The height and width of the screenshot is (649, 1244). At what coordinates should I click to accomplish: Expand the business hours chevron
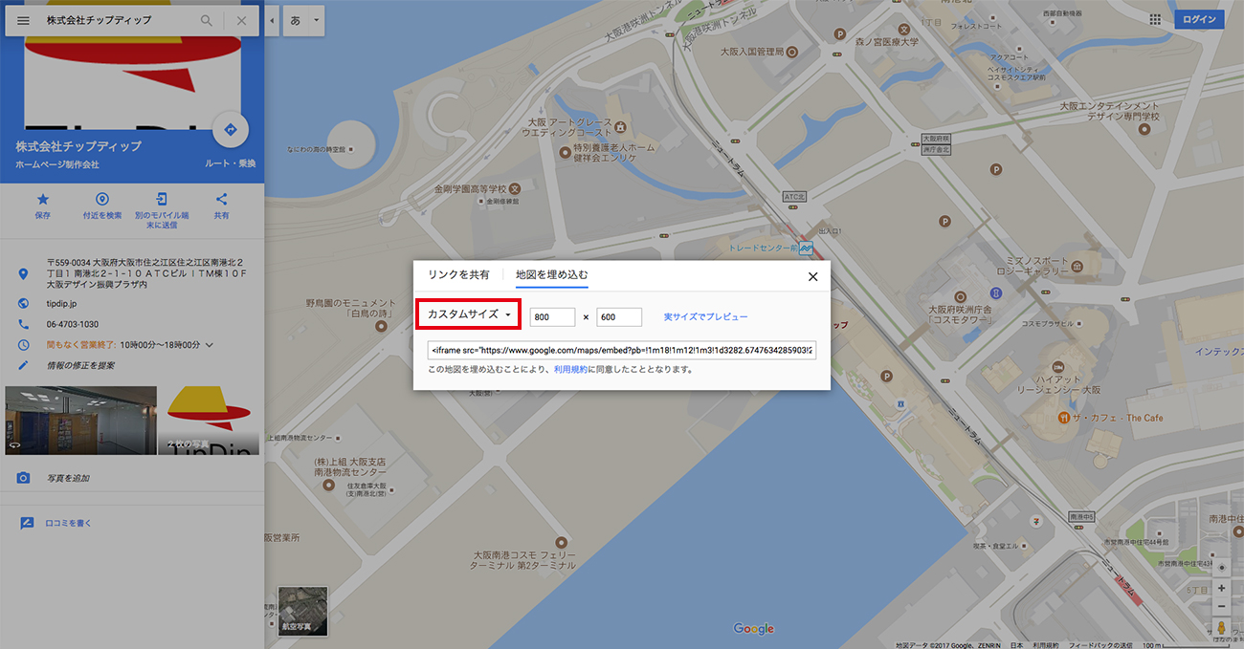210,344
